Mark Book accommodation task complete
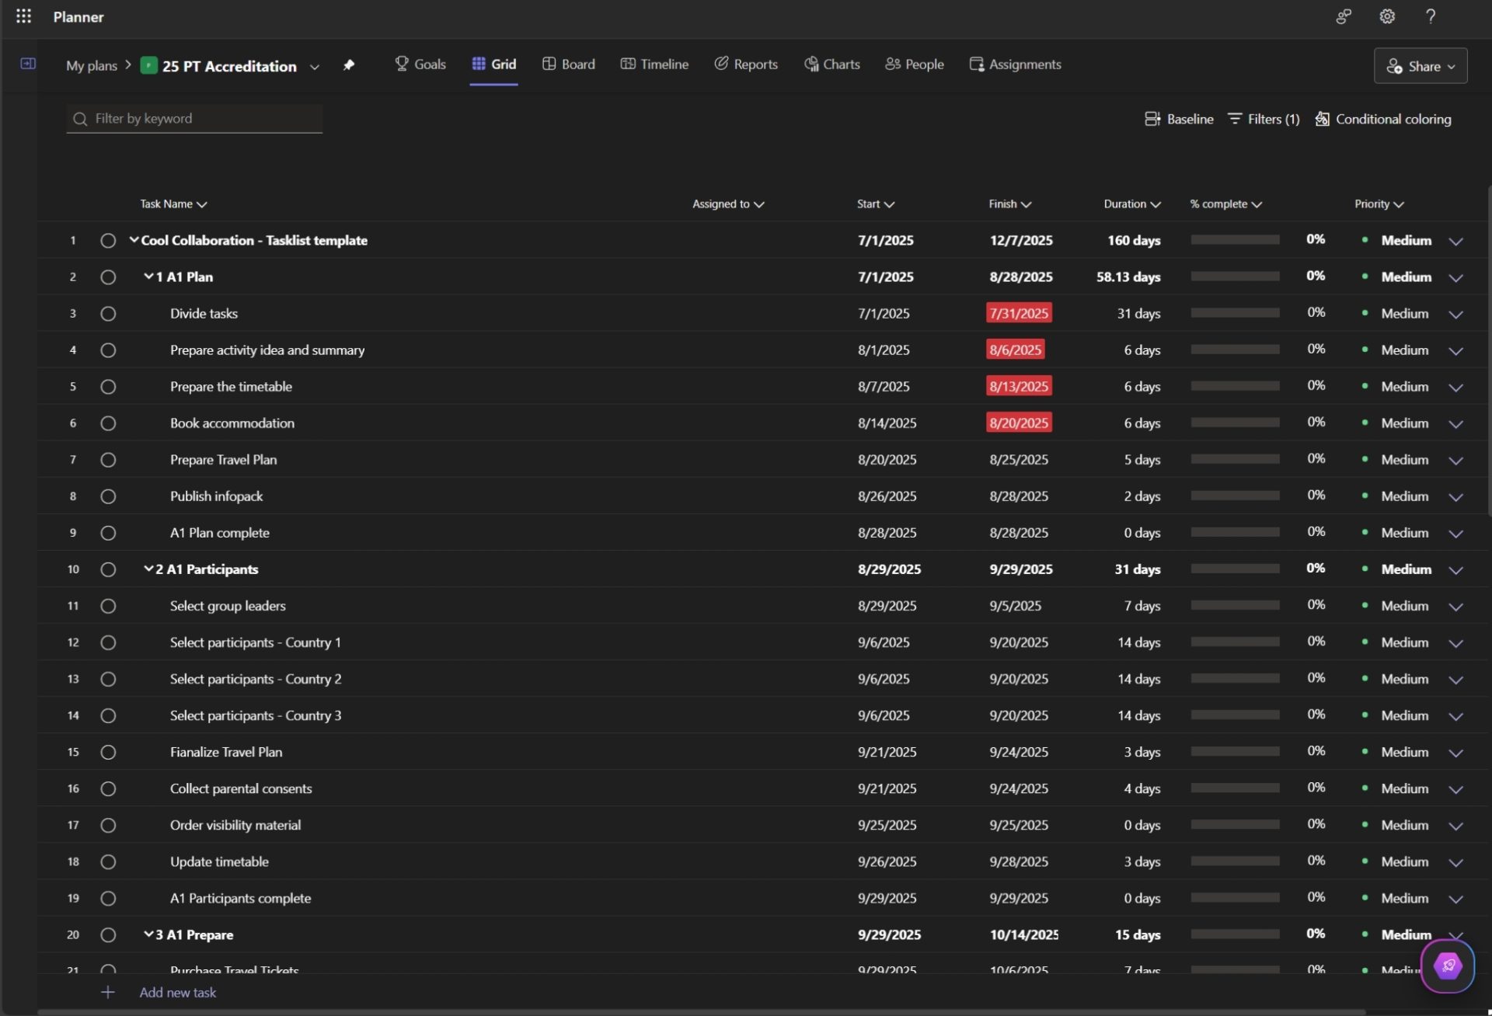This screenshot has width=1492, height=1016. click(x=108, y=423)
